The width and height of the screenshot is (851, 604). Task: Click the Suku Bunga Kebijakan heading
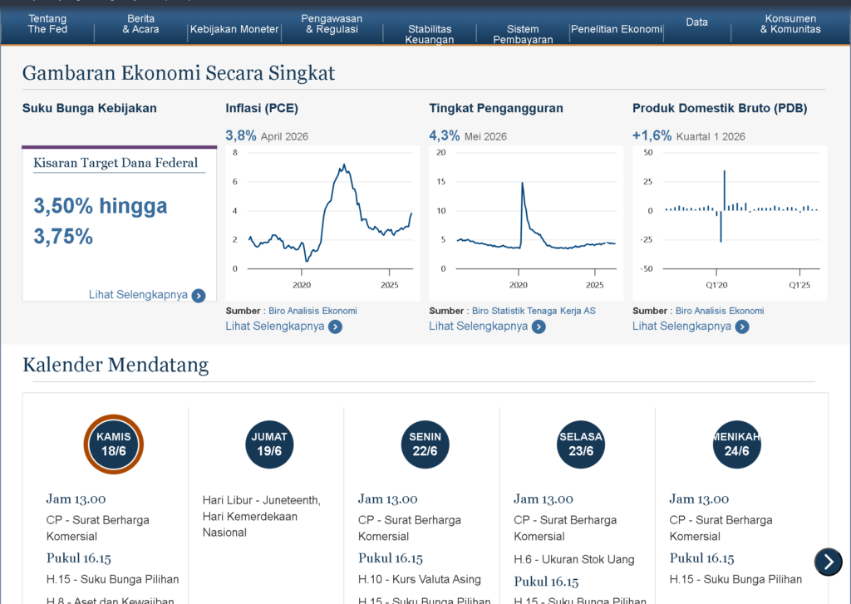click(90, 108)
